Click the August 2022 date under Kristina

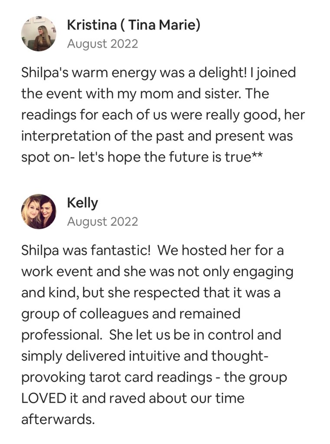coord(102,44)
